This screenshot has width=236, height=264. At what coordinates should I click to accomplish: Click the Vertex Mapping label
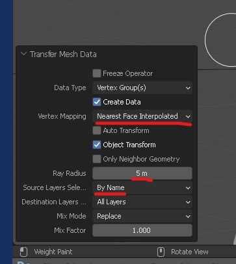62,116
